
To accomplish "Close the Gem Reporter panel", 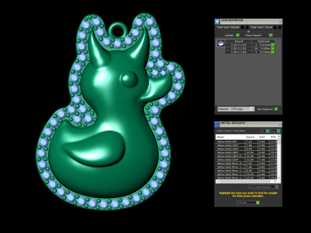I will click(x=280, y=21).
